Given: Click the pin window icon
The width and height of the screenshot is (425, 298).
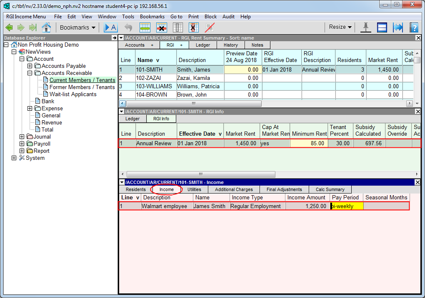Looking at the screenshot, I should pos(365,27).
